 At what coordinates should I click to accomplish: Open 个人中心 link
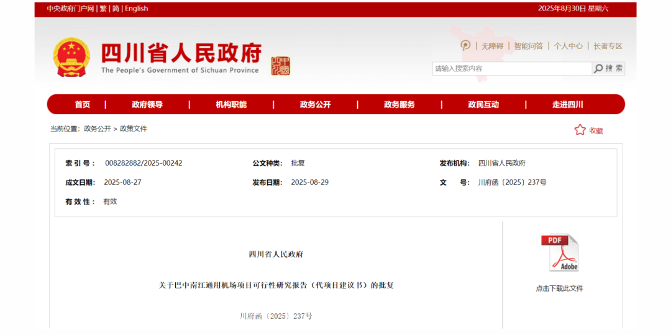(x=568, y=46)
